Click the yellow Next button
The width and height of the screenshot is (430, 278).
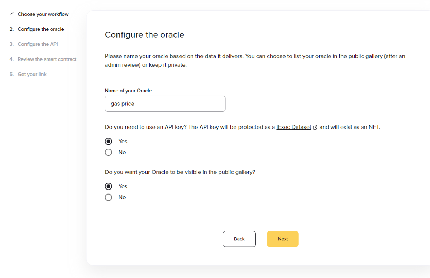[x=283, y=239]
